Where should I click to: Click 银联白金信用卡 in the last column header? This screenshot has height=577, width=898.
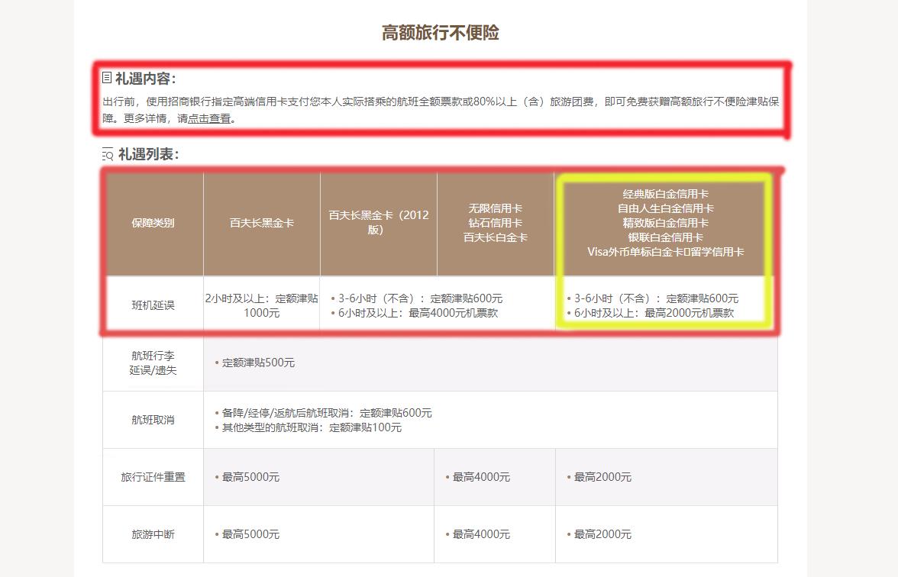pyautogui.click(x=665, y=237)
